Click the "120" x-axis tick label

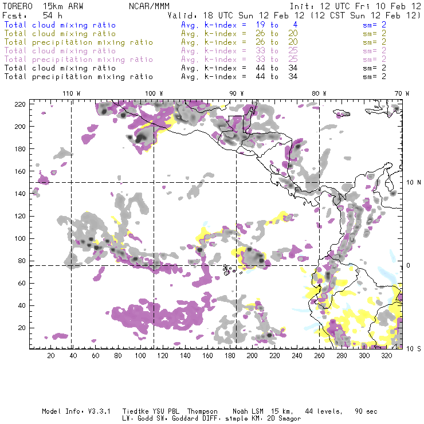pyautogui.click(x=163, y=356)
